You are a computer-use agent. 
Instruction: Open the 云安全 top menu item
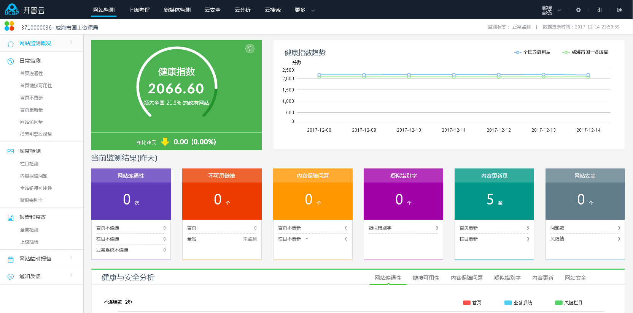(x=212, y=10)
